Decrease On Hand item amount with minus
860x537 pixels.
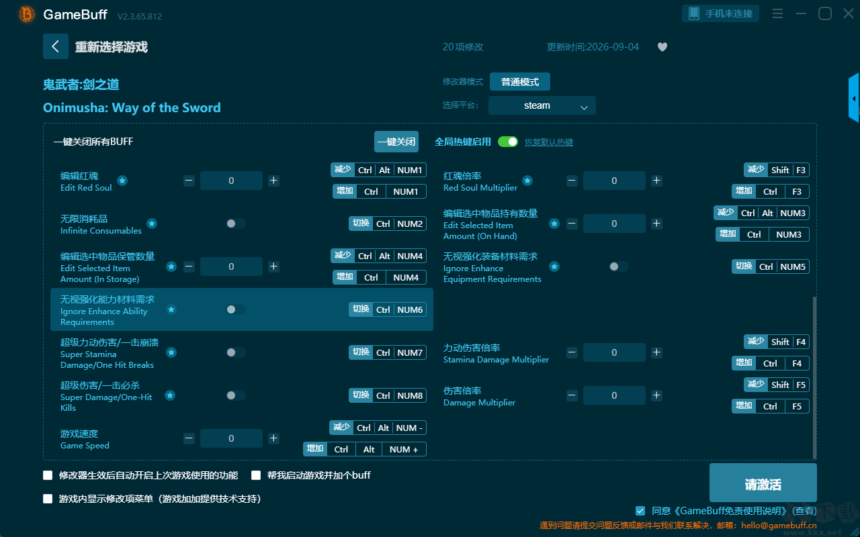click(572, 224)
